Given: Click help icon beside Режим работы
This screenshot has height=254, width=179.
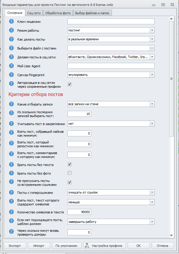Looking at the screenshot, I should [x=12, y=30].
